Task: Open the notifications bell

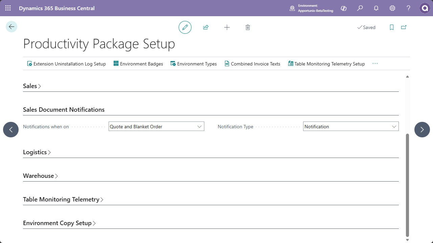Action: tap(376, 8)
